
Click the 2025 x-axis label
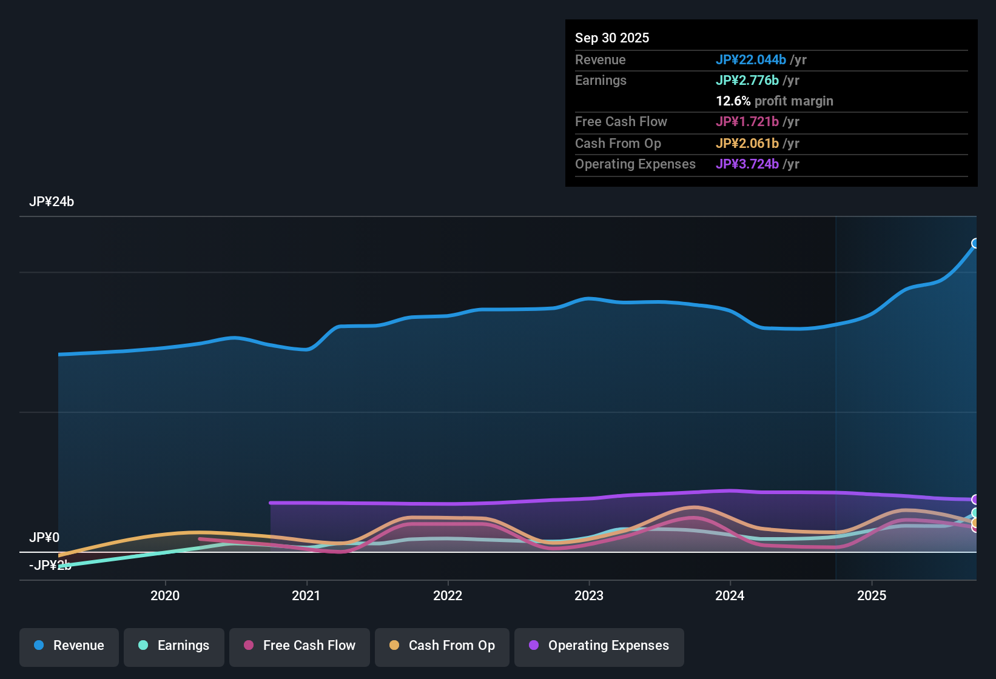[872, 596]
